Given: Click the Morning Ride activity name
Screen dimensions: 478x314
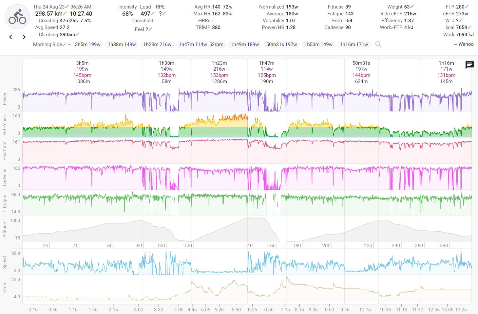Looking at the screenshot, I should [x=47, y=44].
